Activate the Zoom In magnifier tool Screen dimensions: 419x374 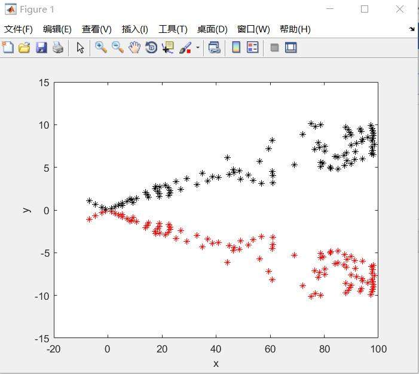click(x=101, y=48)
